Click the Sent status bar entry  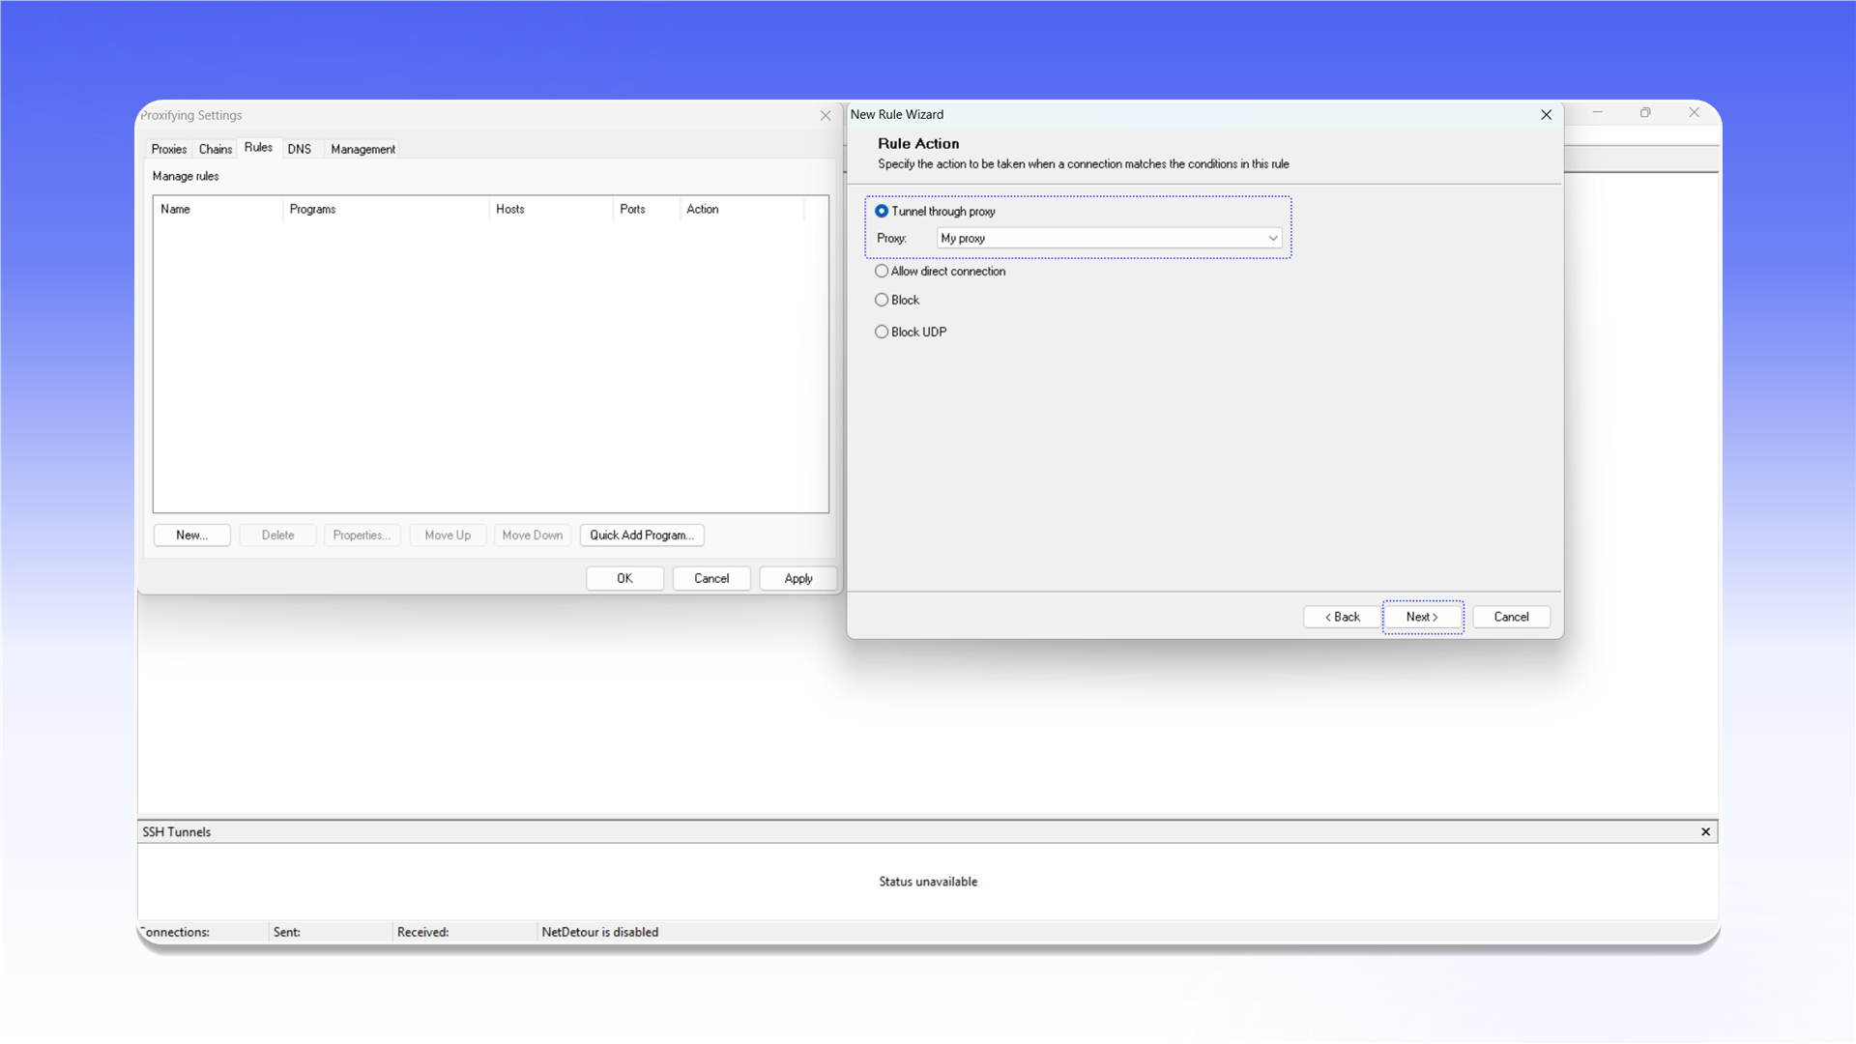pos(286,932)
